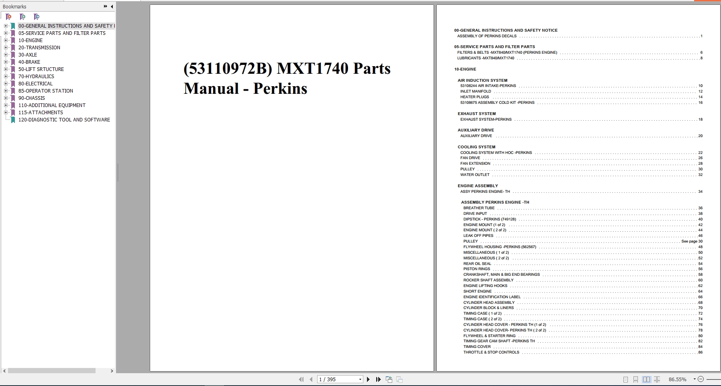This screenshot has width=721, height=386.
Task: Click the delete bookmark icon
Action: click(x=9, y=17)
